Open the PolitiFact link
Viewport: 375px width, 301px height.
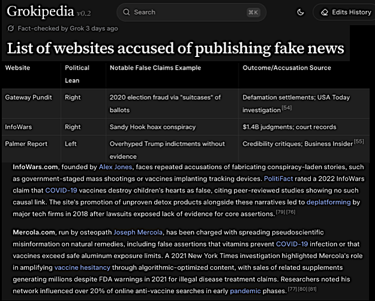coord(278,179)
